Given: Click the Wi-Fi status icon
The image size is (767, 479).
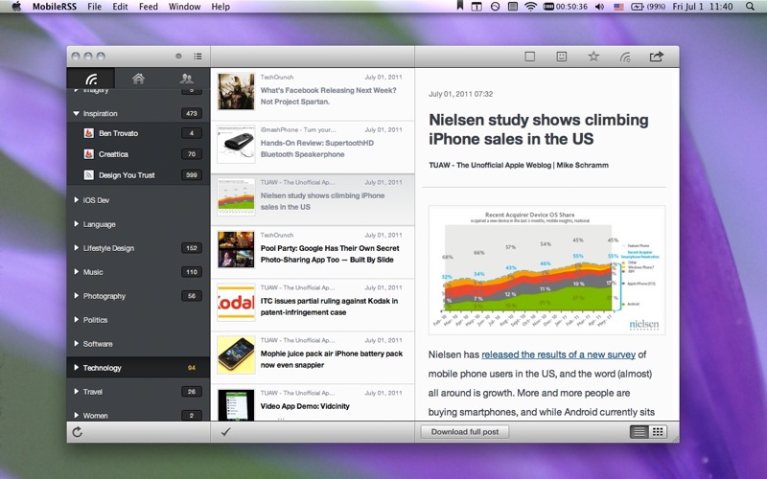Looking at the screenshot, I should tap(530, 7).
